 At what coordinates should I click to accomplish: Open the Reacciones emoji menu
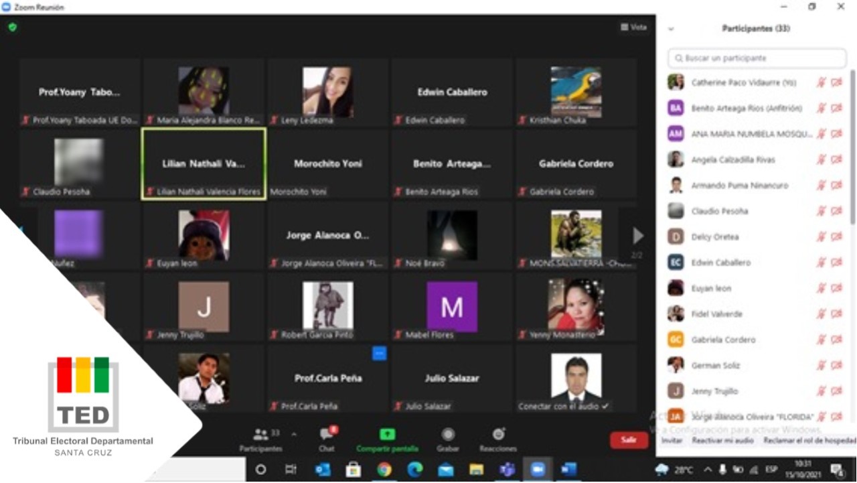click(498, 435)
